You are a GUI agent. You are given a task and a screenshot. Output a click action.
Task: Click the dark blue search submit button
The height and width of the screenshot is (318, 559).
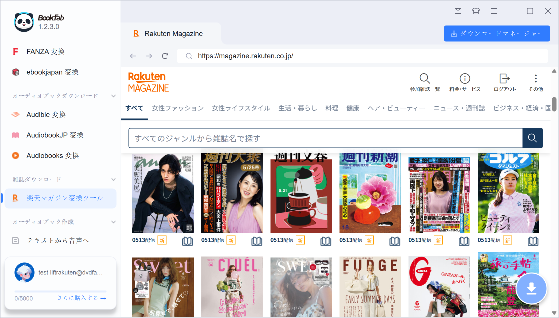[x=532, y=138]
